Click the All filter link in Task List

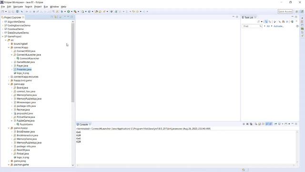point(268,26)
